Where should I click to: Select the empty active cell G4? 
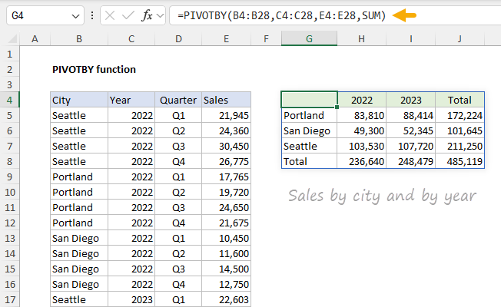coord(309,100)
